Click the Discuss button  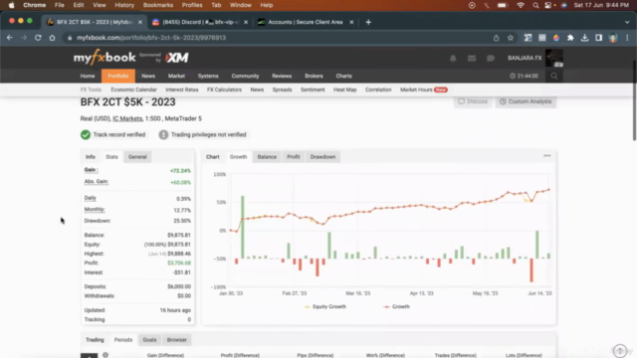pos(473,101)
